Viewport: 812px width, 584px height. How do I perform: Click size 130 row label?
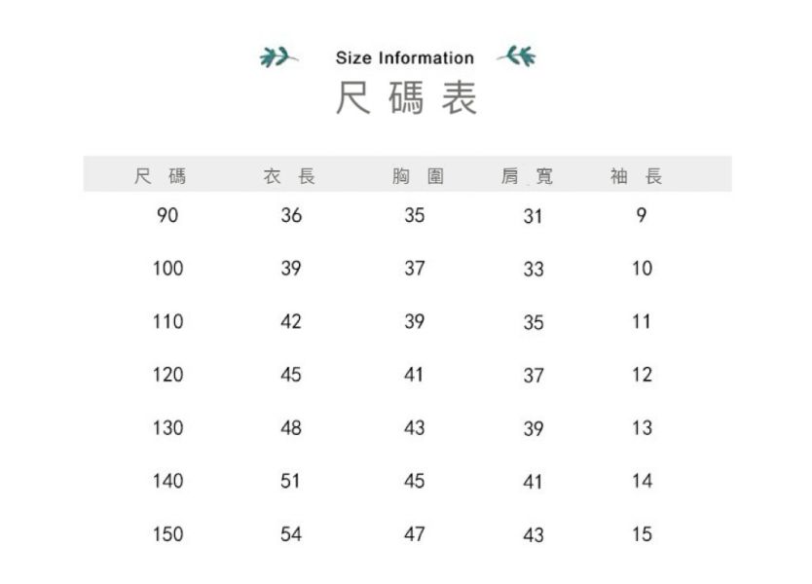167,428
